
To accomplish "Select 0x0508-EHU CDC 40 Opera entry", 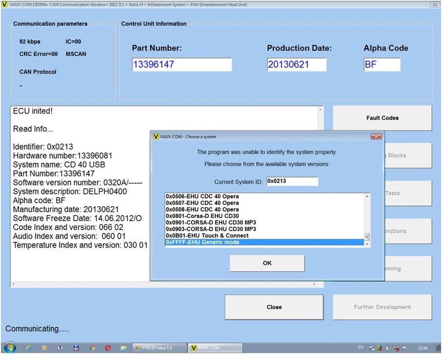I will 264,210.
